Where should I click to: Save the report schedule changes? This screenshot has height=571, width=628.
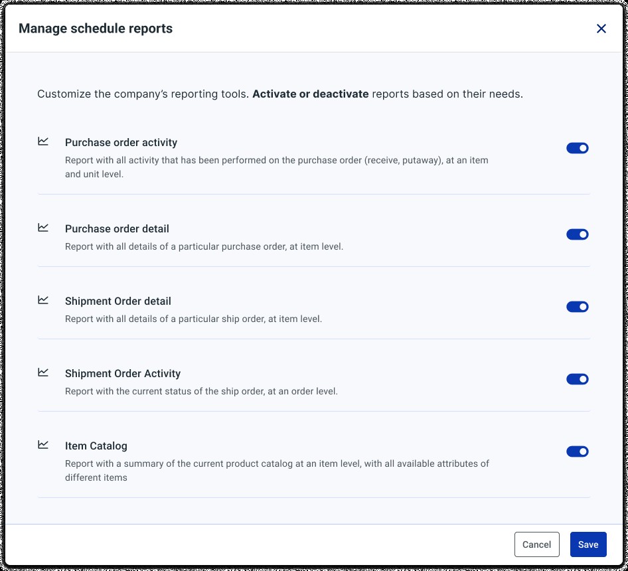(588, 544)
